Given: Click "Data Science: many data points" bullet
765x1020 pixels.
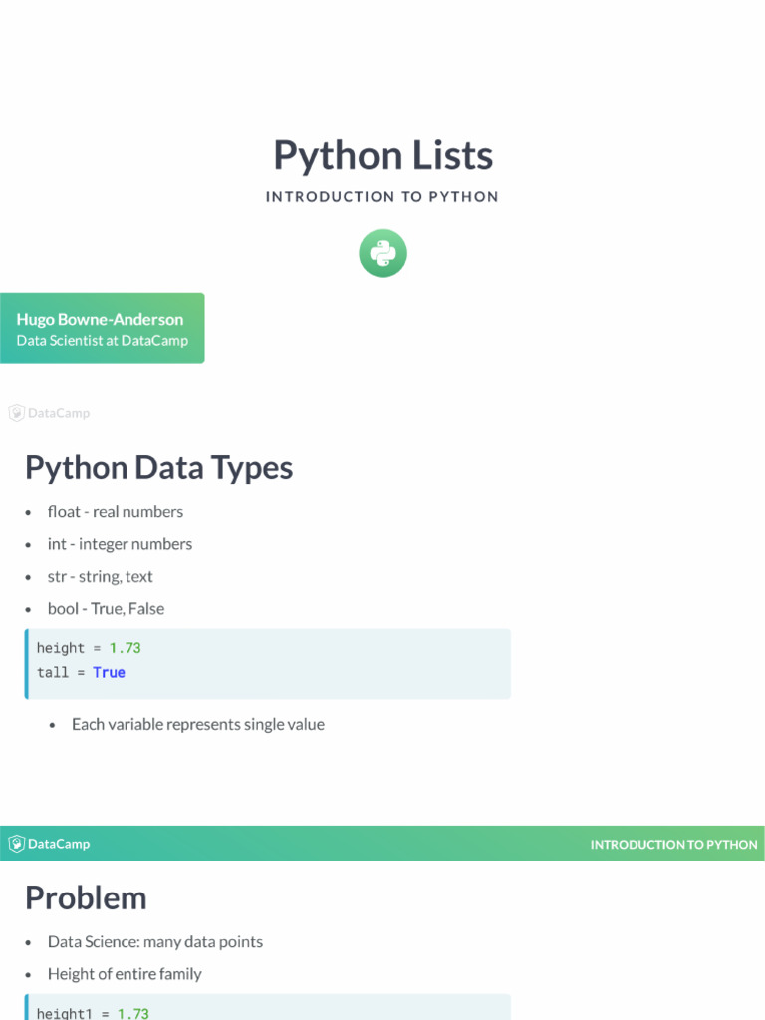Looking at the screenshot, I should coord(154,941).
